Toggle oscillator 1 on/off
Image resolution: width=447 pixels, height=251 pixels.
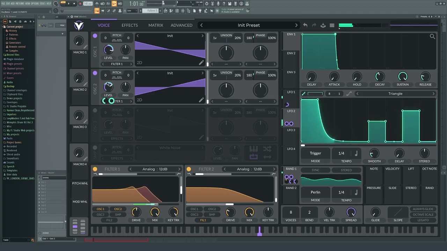pos(95,36)
